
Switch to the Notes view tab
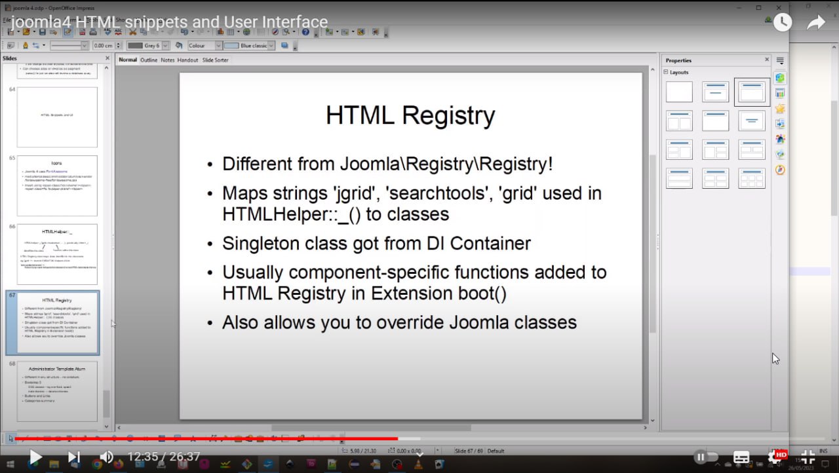(168, 60)
